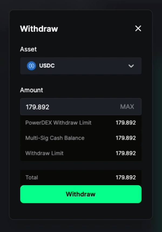The height and width of the screenshot is (232, 162).
Task: Close the Withdraw dialog with X icon
Action: 138,28
